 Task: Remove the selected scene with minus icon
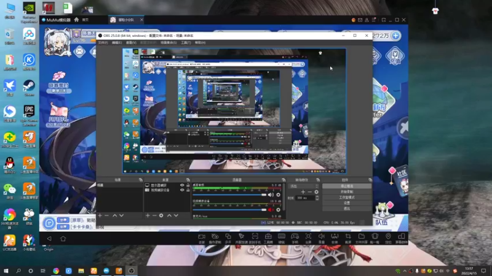[x=106, y=216]
